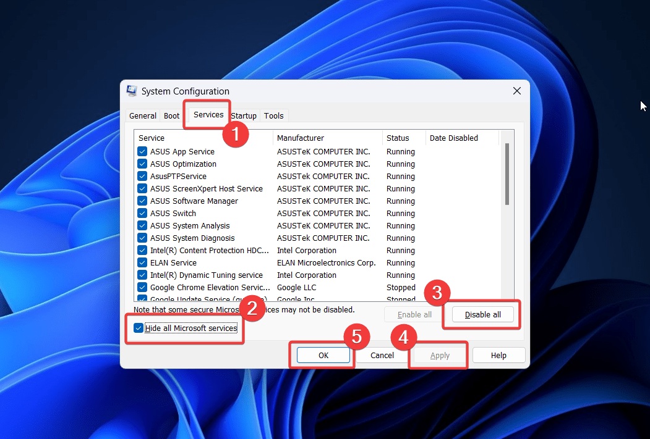This screenshot has height=439, width=650.
Task: Click the System Configuration title bar icon
Action: point(132,91)
